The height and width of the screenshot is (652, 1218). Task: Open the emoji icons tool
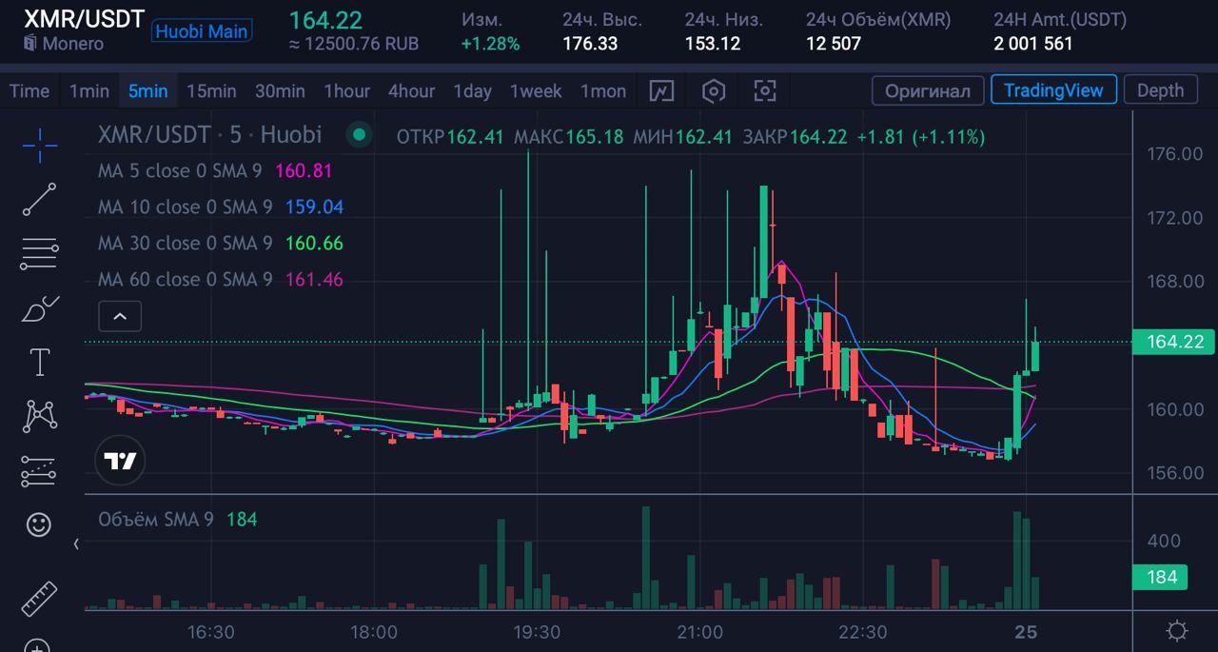(39, 524)
